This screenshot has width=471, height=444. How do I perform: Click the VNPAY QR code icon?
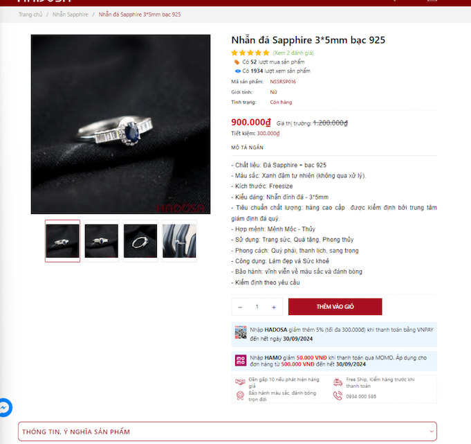click(240, 332)
